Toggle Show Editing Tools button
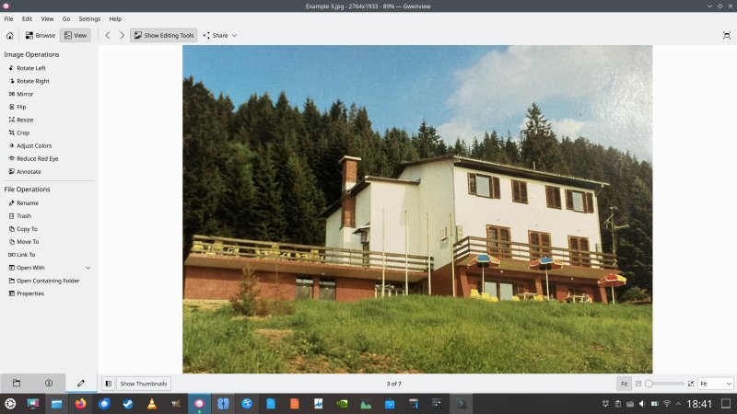 point(164,35)
